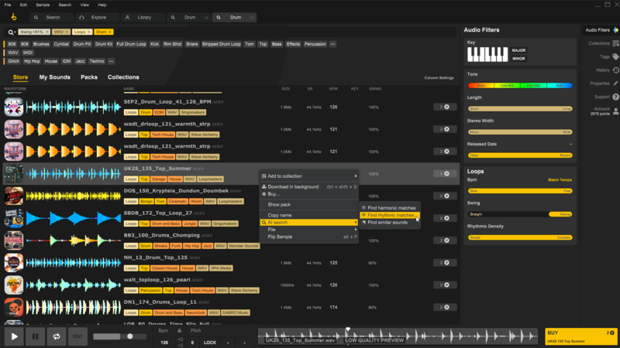Toggle the Hip Hop genre tag filter
This screenshot has width=620, height=348.
(x=32, y=61)
